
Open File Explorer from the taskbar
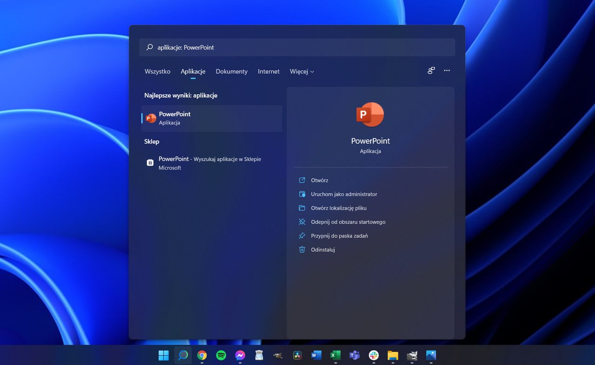pyautogui.click(x=393, y=355)
